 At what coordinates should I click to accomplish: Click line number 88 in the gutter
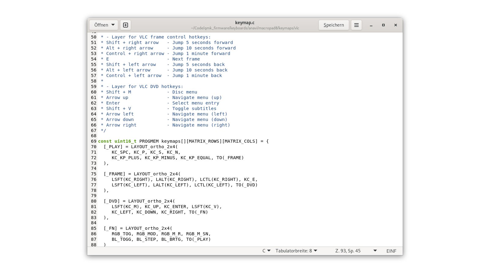pos(93,245)
